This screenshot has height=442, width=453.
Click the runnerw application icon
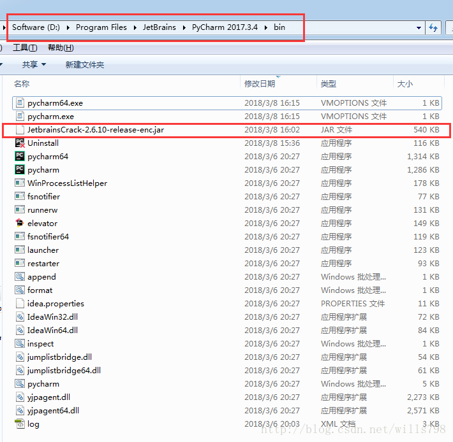(x=20, y=210)
